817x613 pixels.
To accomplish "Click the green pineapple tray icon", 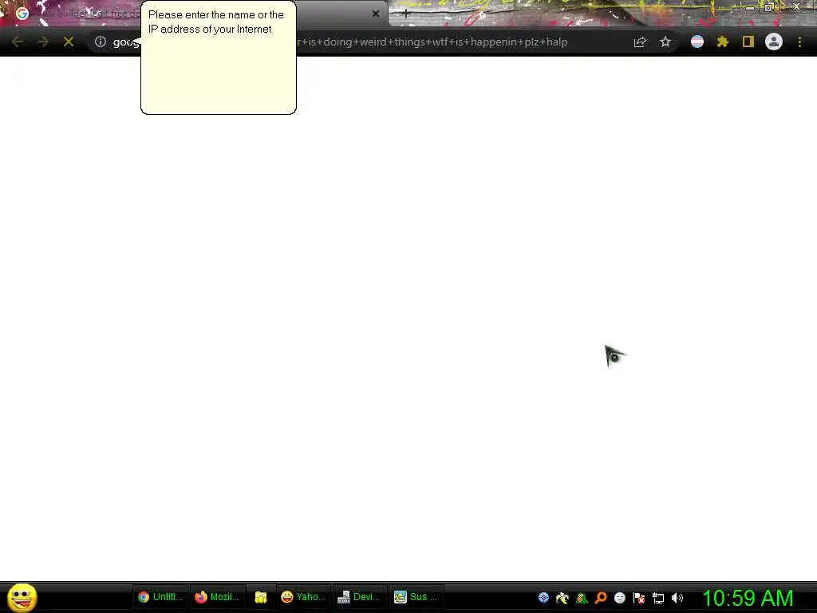I will coord(582,598).
